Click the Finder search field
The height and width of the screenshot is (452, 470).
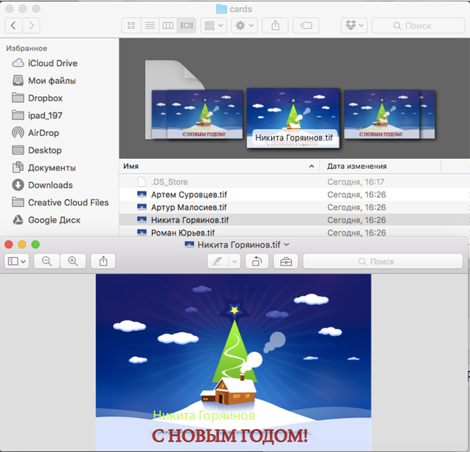click(x=418, y=25)
